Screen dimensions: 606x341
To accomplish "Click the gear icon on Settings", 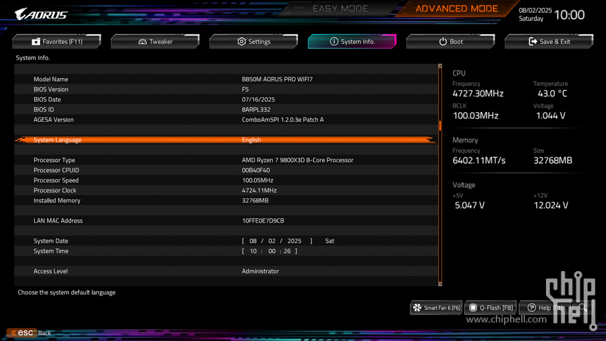I will pos(242,41).
